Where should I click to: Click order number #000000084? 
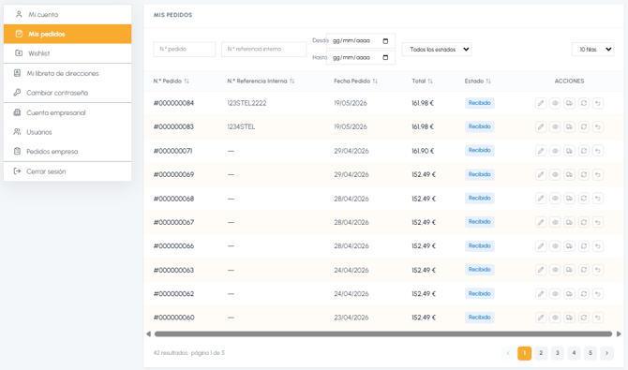tap(173, 103)
